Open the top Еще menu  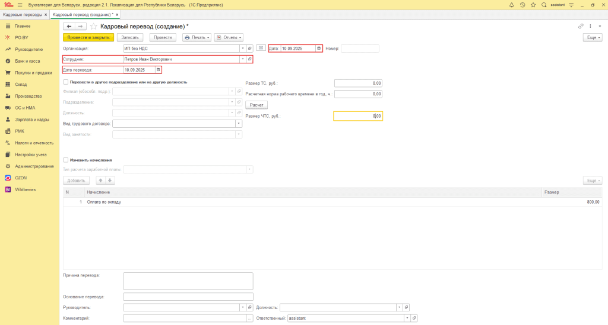click(x=593, y=37)
